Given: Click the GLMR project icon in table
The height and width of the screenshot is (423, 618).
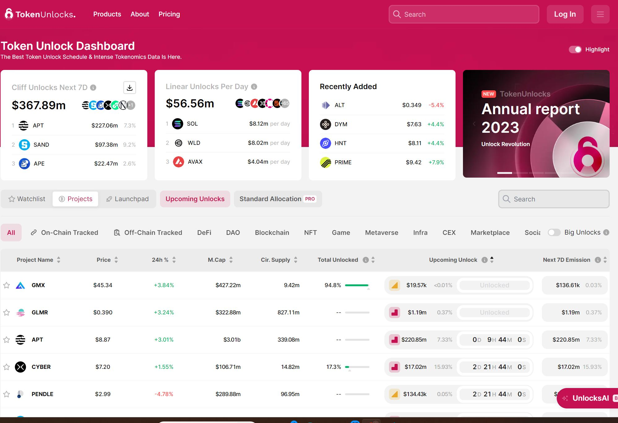Looking at the screenshot, I should [x=20, y=313].
